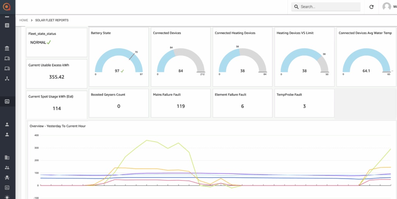Click the network hierarchy sidebar icon
Image resolution: width=397 pixels, height=199 pixels.
[7, 78]
